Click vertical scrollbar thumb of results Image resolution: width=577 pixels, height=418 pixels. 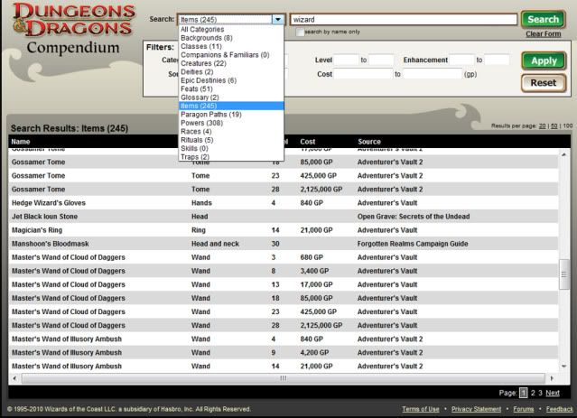tap(564, 274)
